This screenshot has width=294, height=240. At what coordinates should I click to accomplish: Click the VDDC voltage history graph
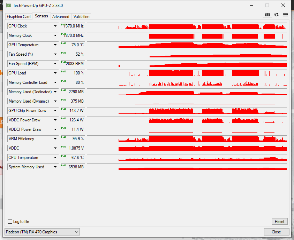click(187, 148)
